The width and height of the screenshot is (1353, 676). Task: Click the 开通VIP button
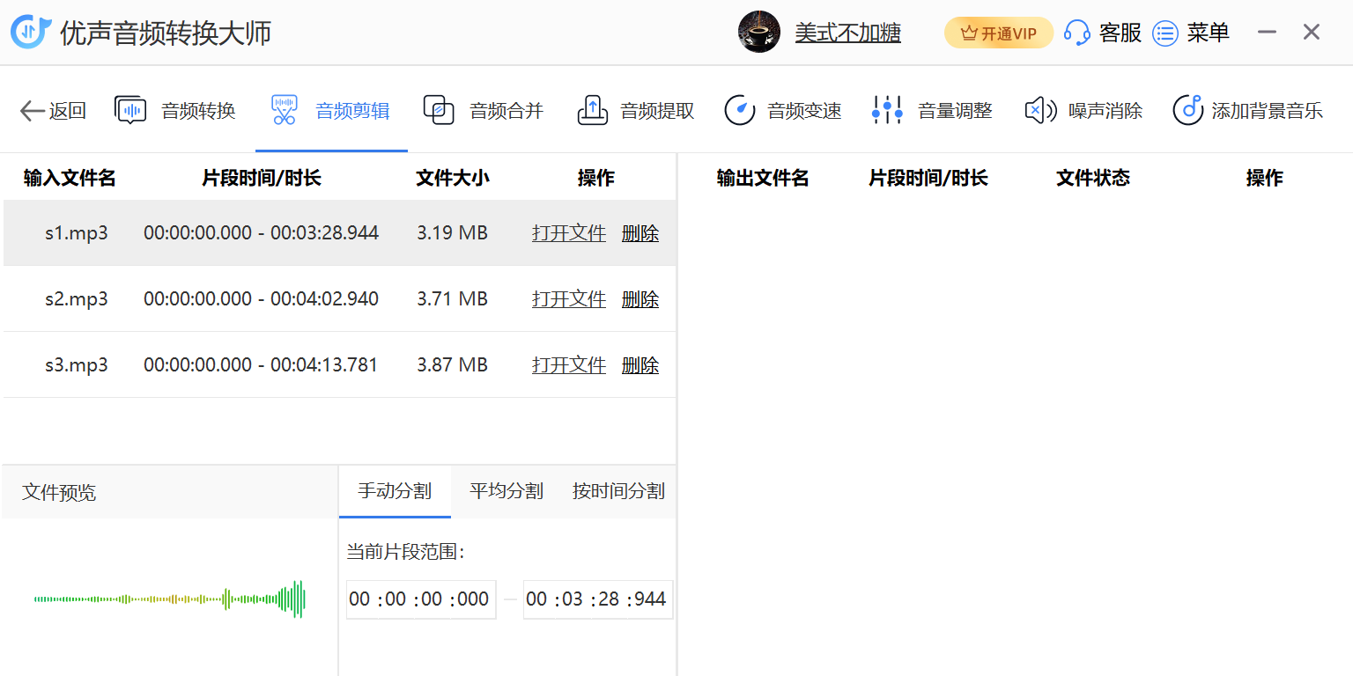click(998, 33)
